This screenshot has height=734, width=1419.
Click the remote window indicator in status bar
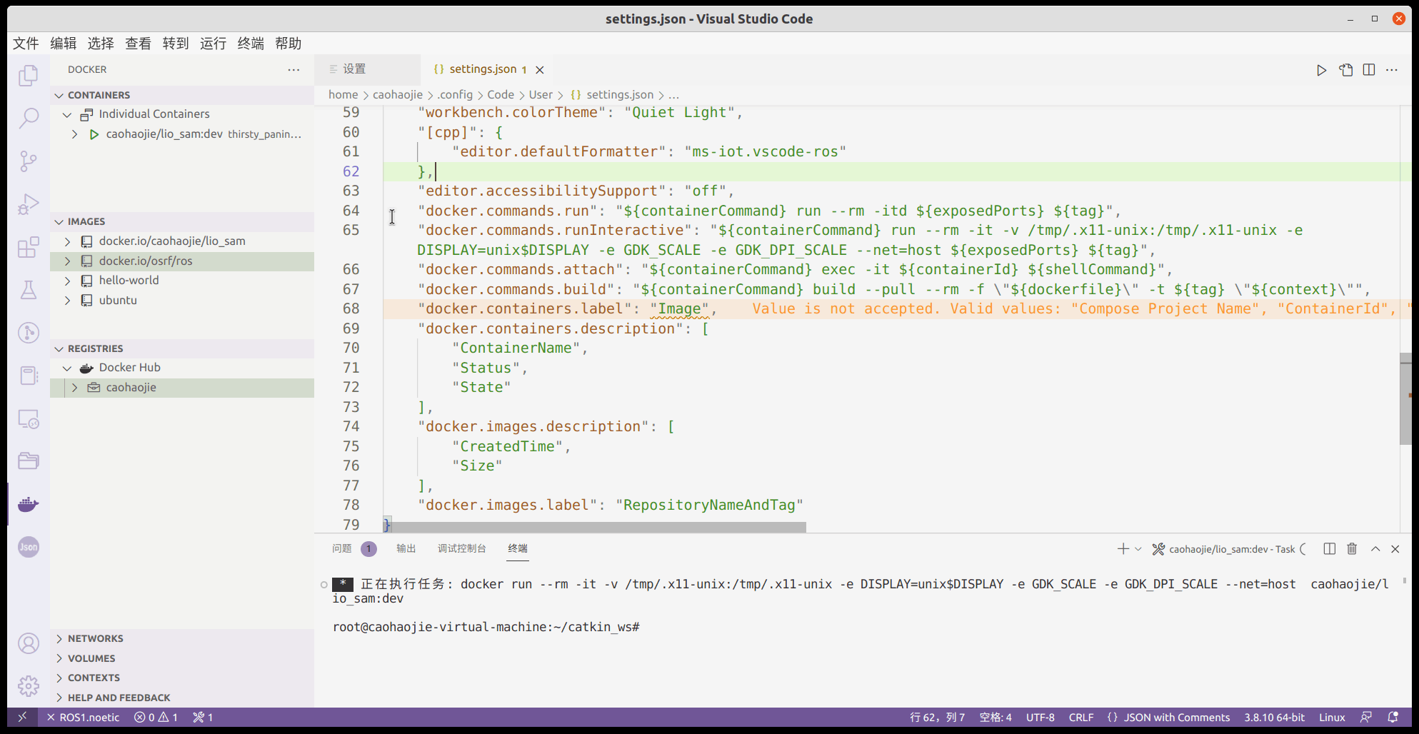click(x=22, y=717)
